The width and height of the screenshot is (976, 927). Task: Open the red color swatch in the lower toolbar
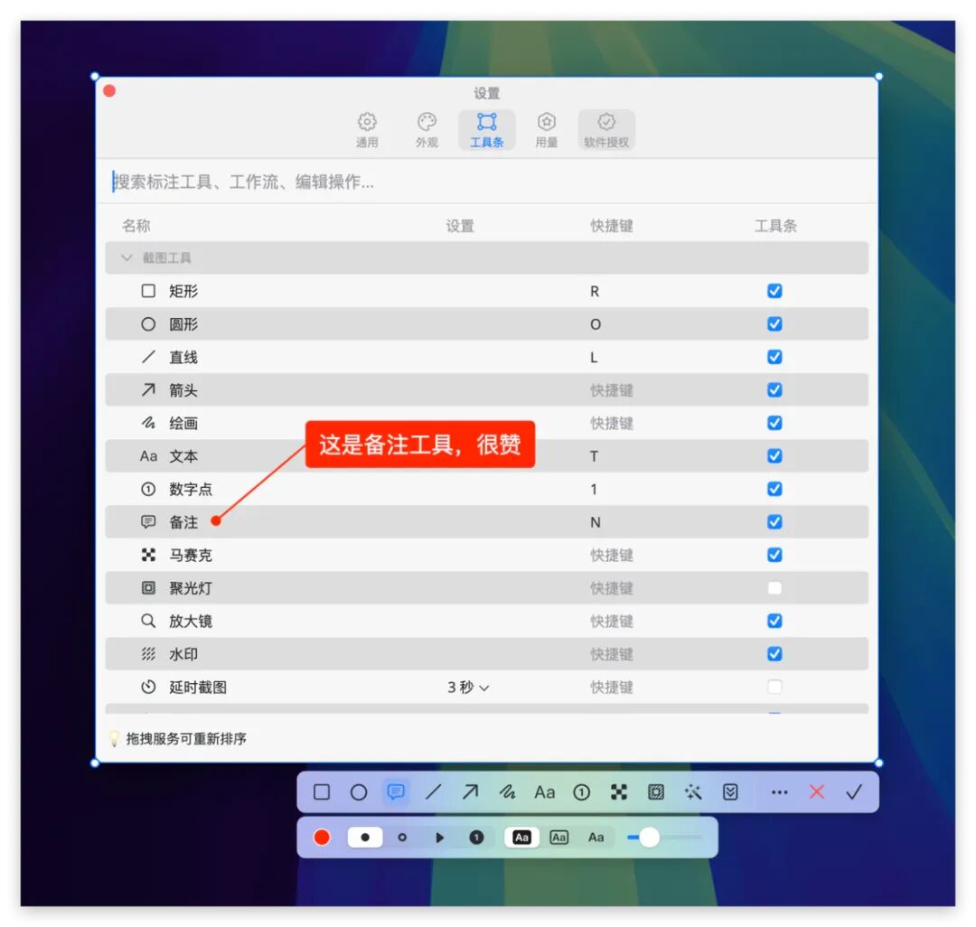322,838
